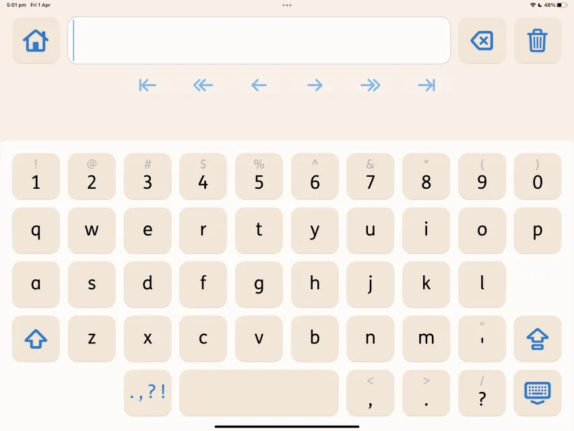Tap the apostrophe quote key
The image size is (574, 431).
coord(482,339)
